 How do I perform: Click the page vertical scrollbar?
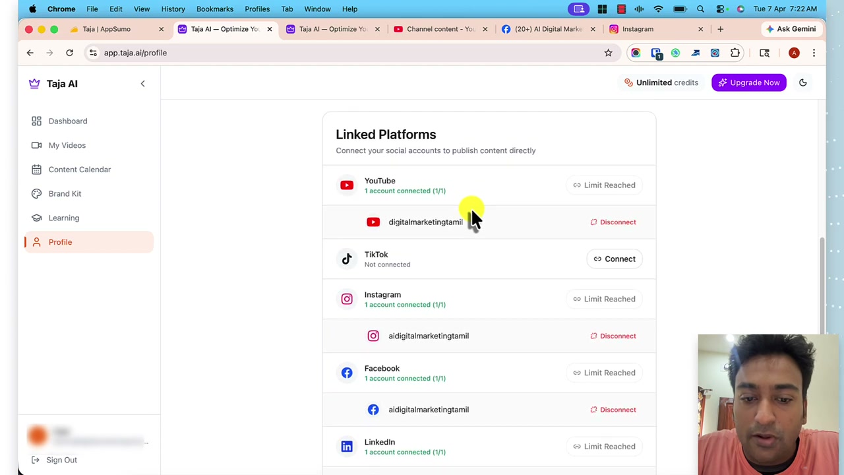point(822,285)
